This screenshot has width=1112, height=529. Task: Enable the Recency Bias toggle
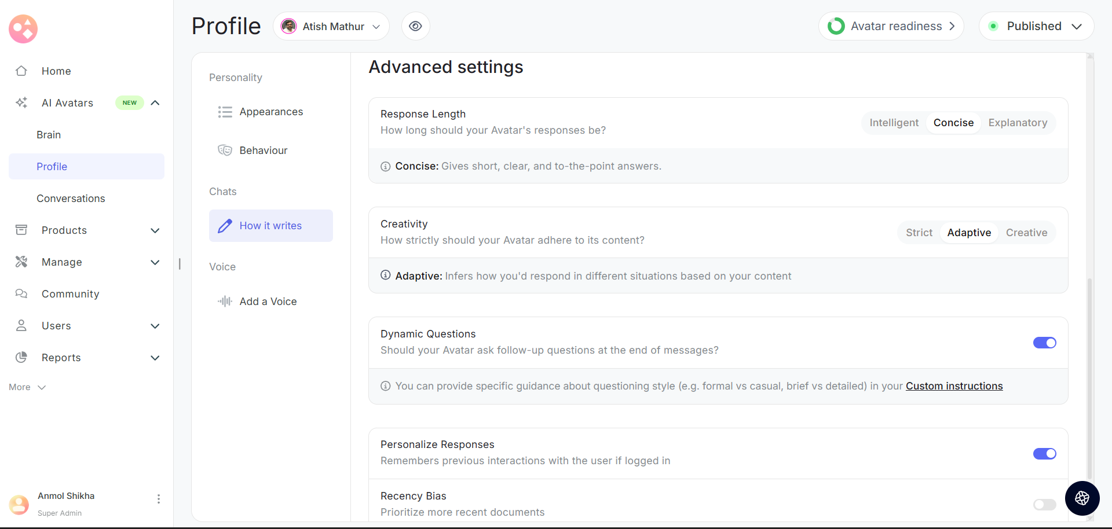[1044, 505]
